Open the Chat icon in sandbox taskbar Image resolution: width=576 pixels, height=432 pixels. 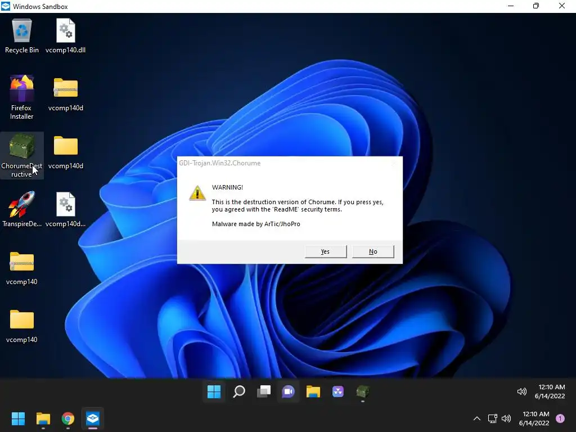(289, 391)
